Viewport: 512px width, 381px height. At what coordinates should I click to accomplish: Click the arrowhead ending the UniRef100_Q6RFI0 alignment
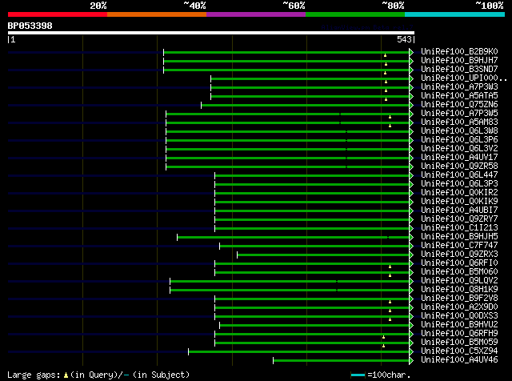coord(411,263)
